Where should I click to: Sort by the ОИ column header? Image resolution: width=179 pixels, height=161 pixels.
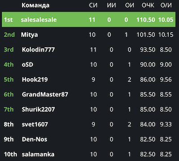[129, 5]
